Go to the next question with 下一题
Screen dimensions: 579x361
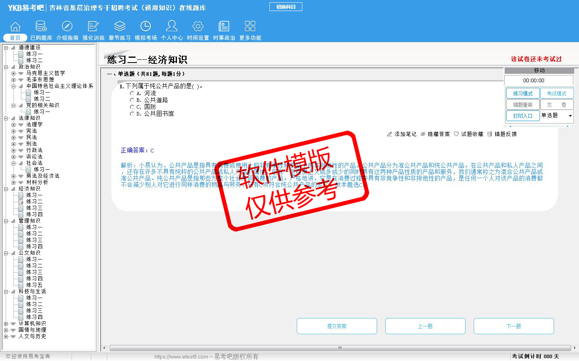514,326
